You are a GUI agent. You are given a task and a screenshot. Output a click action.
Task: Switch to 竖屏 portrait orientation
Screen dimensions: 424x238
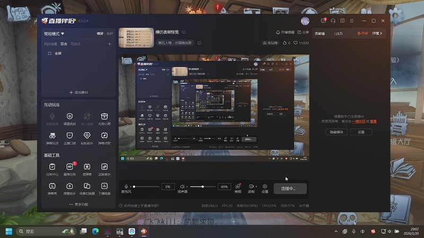pyautogui.click(x=110, y=34)
